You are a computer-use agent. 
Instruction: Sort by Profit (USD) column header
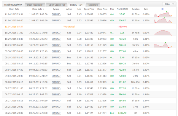(x=122, y=9)
